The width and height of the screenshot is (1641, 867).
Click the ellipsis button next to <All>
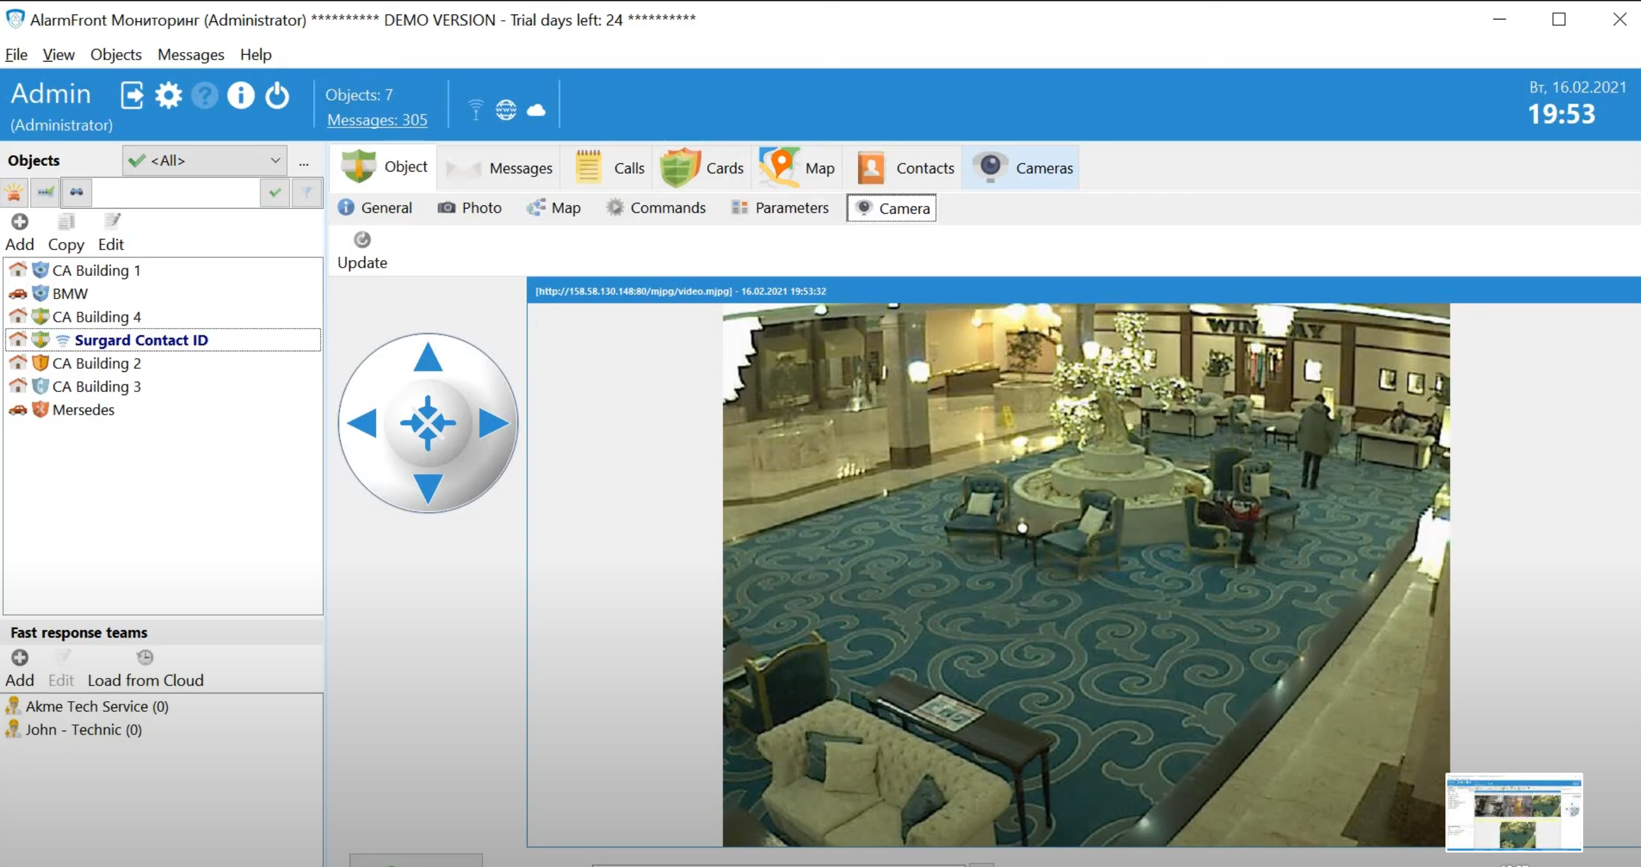click(304, 162)
